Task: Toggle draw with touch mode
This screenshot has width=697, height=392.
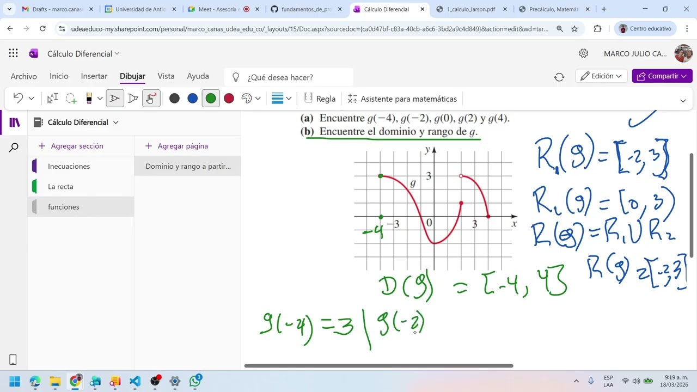Action: [151, 99]
